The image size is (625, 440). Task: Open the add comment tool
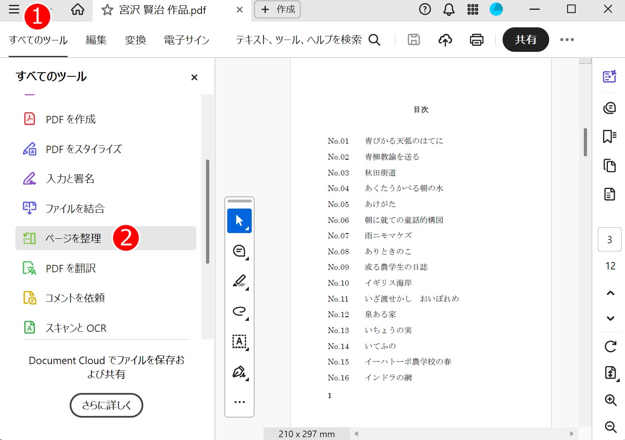point(239,250)
